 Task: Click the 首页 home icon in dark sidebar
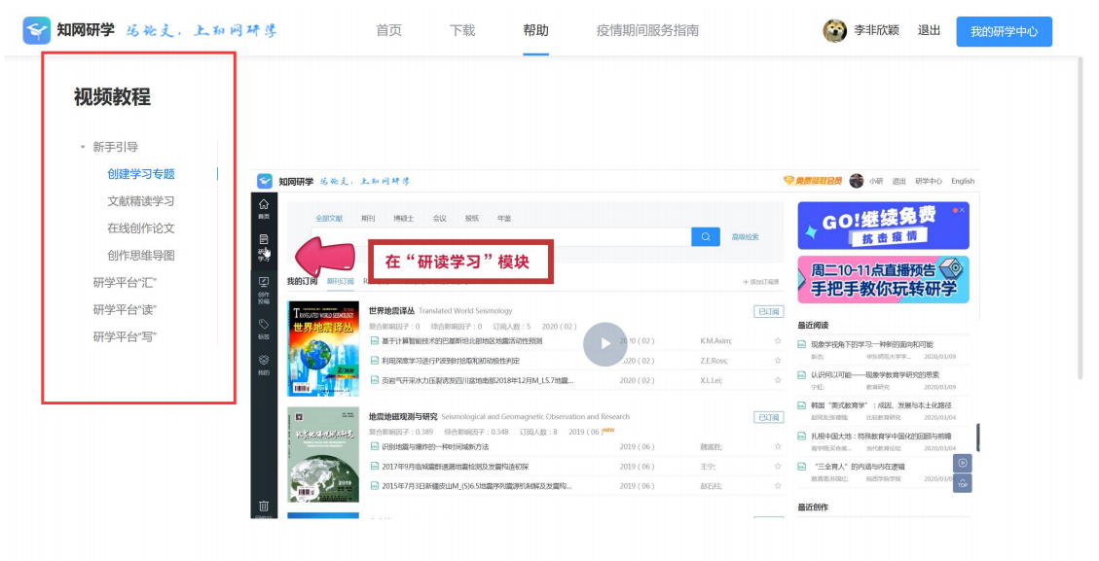click(264, 208)
